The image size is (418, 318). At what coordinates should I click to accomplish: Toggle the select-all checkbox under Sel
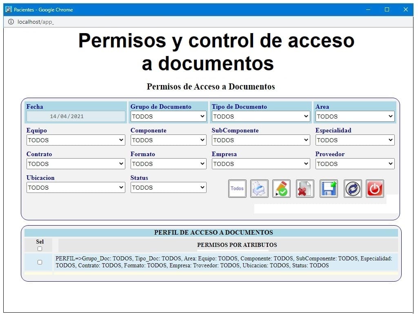[40, 249]
